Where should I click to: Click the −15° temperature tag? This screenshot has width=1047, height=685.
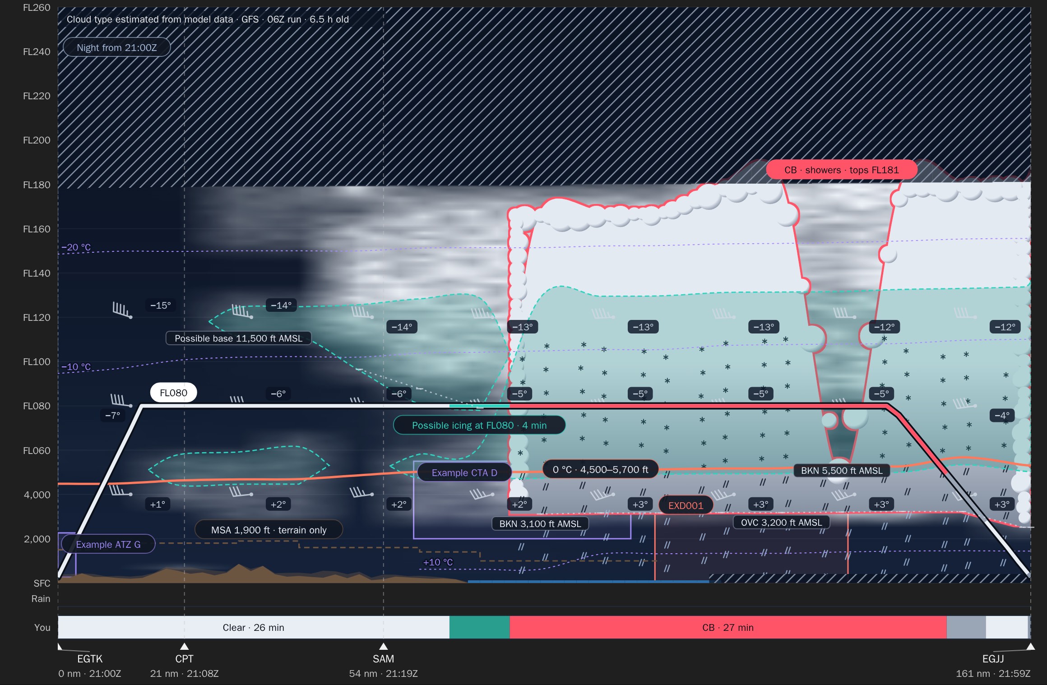click(160, 305)
